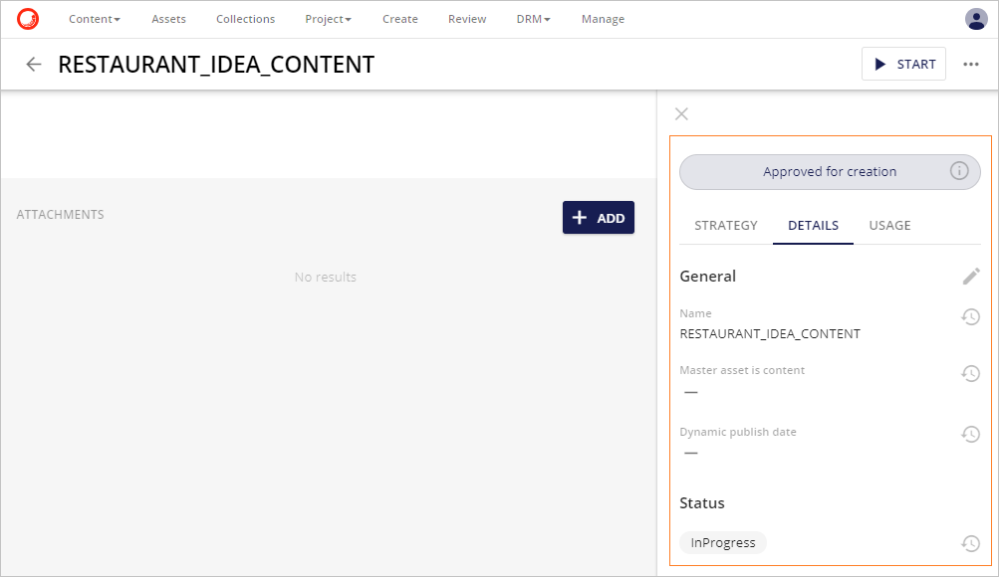This screenshot has height=577, width=999.
Task: Click the back arrow beside RESTAURANT_IDEA_CONTENT
Action: click(x=33, y=64)
